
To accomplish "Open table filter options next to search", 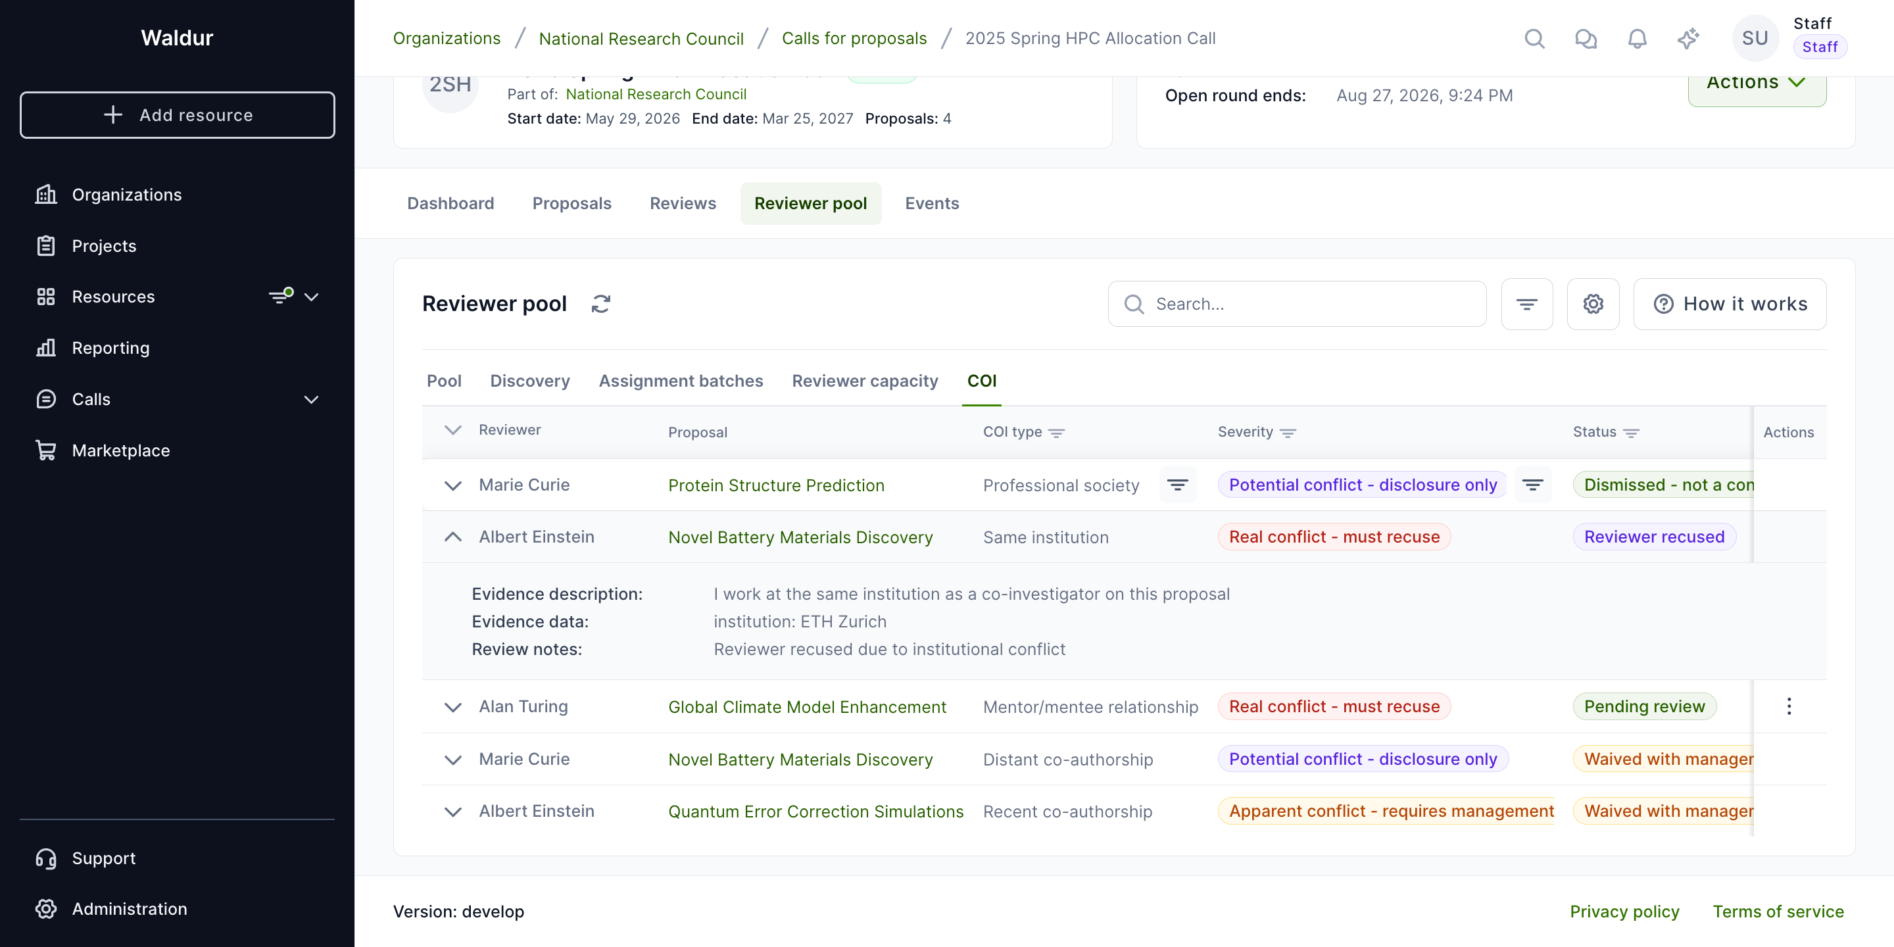I will tap(1526, 304).
